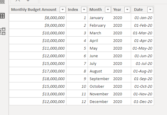Select the 01-Mar-20 date cell
The height and width of the screenshot is (115, 167).
point(142,33)
